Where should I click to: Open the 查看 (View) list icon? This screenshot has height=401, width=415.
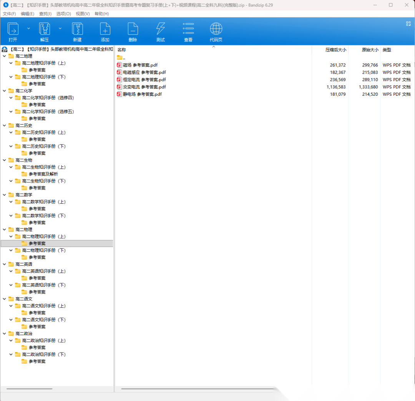click(188, 29)
